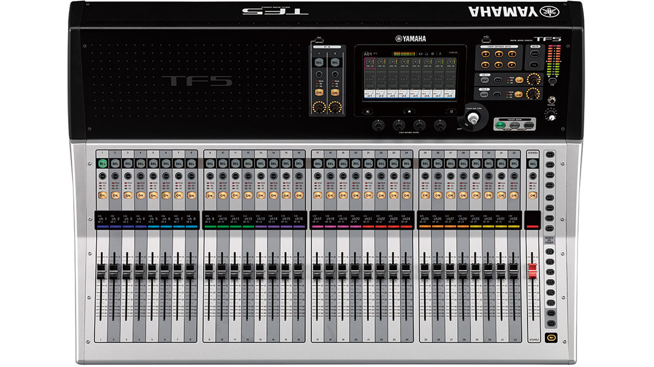The height and width of the screenshot is (367, 654).
Task: Toggle the MUTE FX key
Action: pos(535,65)
